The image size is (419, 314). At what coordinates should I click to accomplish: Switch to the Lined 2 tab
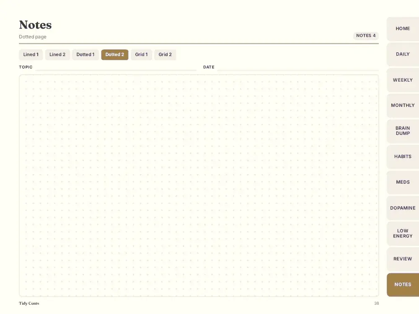coord(57,54)
